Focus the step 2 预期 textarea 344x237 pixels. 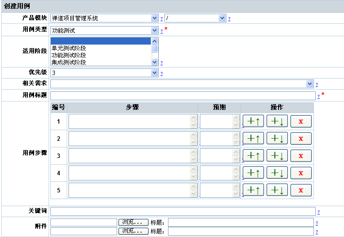[220, 139]
